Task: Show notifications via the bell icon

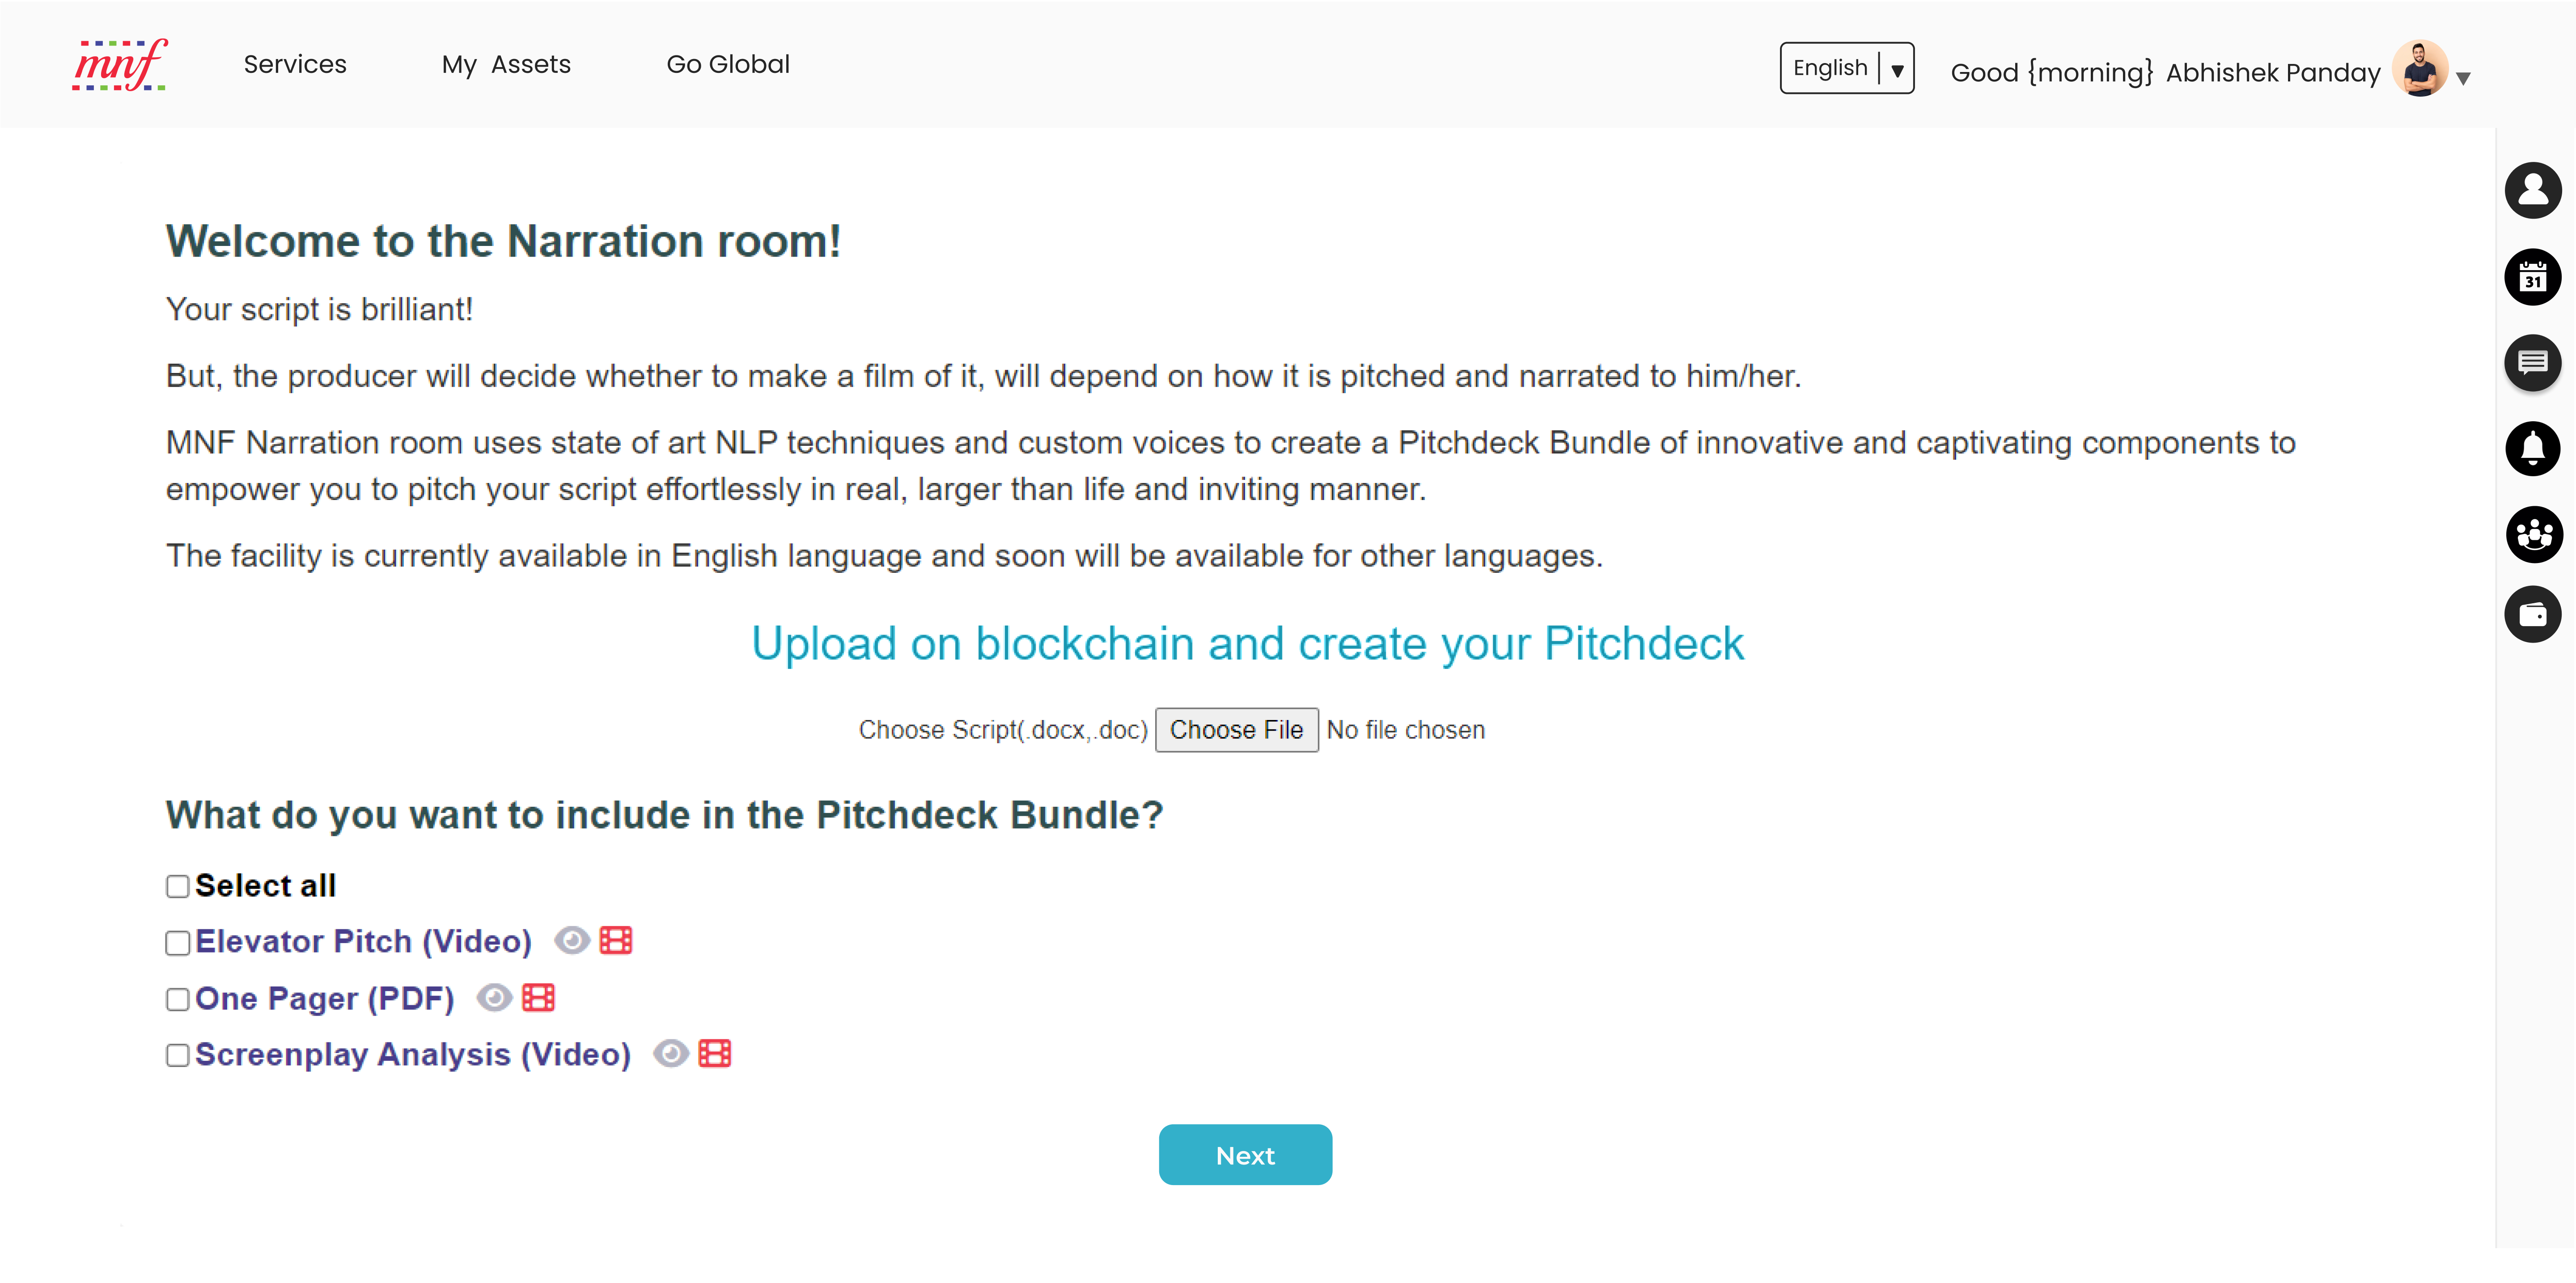Action: pyautogui.click(x=2532, y=448)
